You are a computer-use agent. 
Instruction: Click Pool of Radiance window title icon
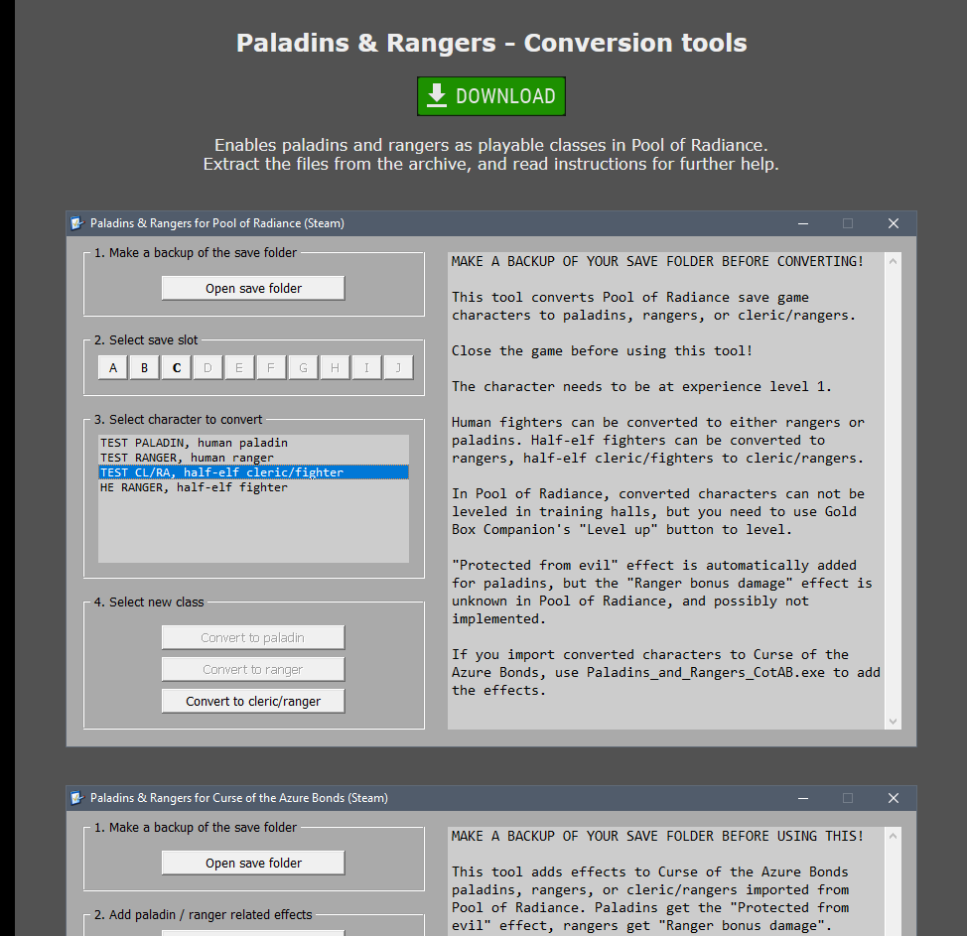click(x=77, y=223)
